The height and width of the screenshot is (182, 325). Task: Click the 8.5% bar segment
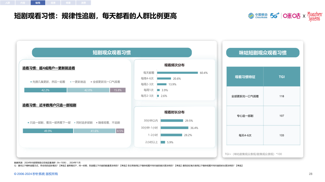120,131
